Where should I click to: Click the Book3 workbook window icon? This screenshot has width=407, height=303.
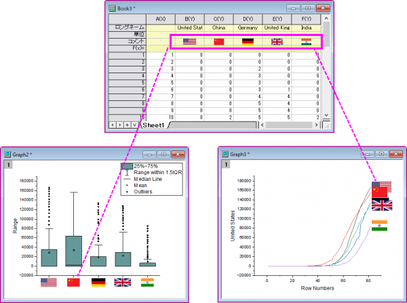(112, 8)
